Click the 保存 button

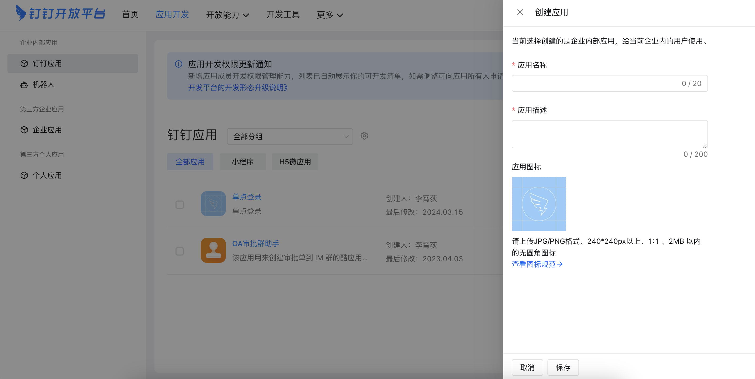[563, 367]
